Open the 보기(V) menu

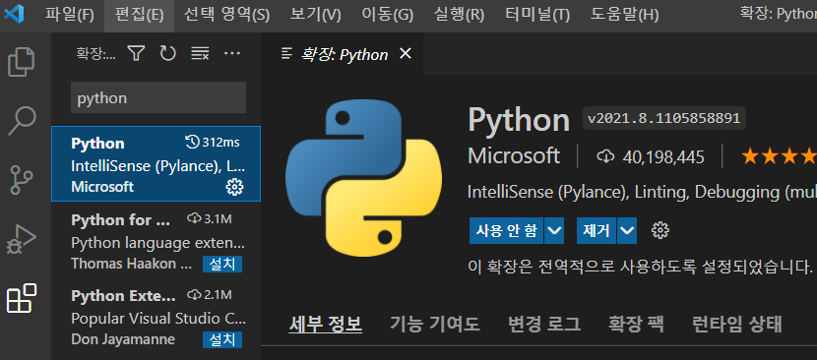pyautogui.click(x=316, y=15)
